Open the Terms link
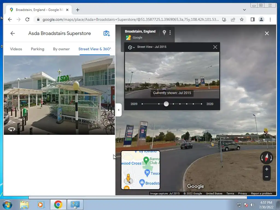Screen dimensions: 280x210 [x=230, y=193]
